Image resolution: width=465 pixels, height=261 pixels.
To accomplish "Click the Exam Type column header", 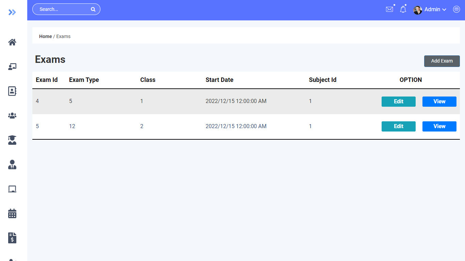I will click(x=84, y=80).
